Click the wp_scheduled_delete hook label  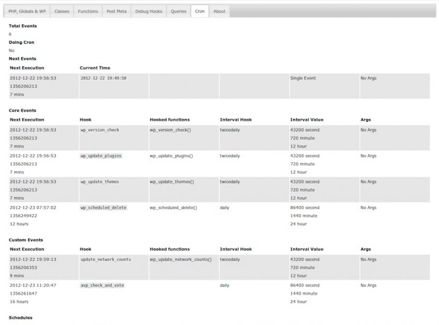[x=103, y=208]
